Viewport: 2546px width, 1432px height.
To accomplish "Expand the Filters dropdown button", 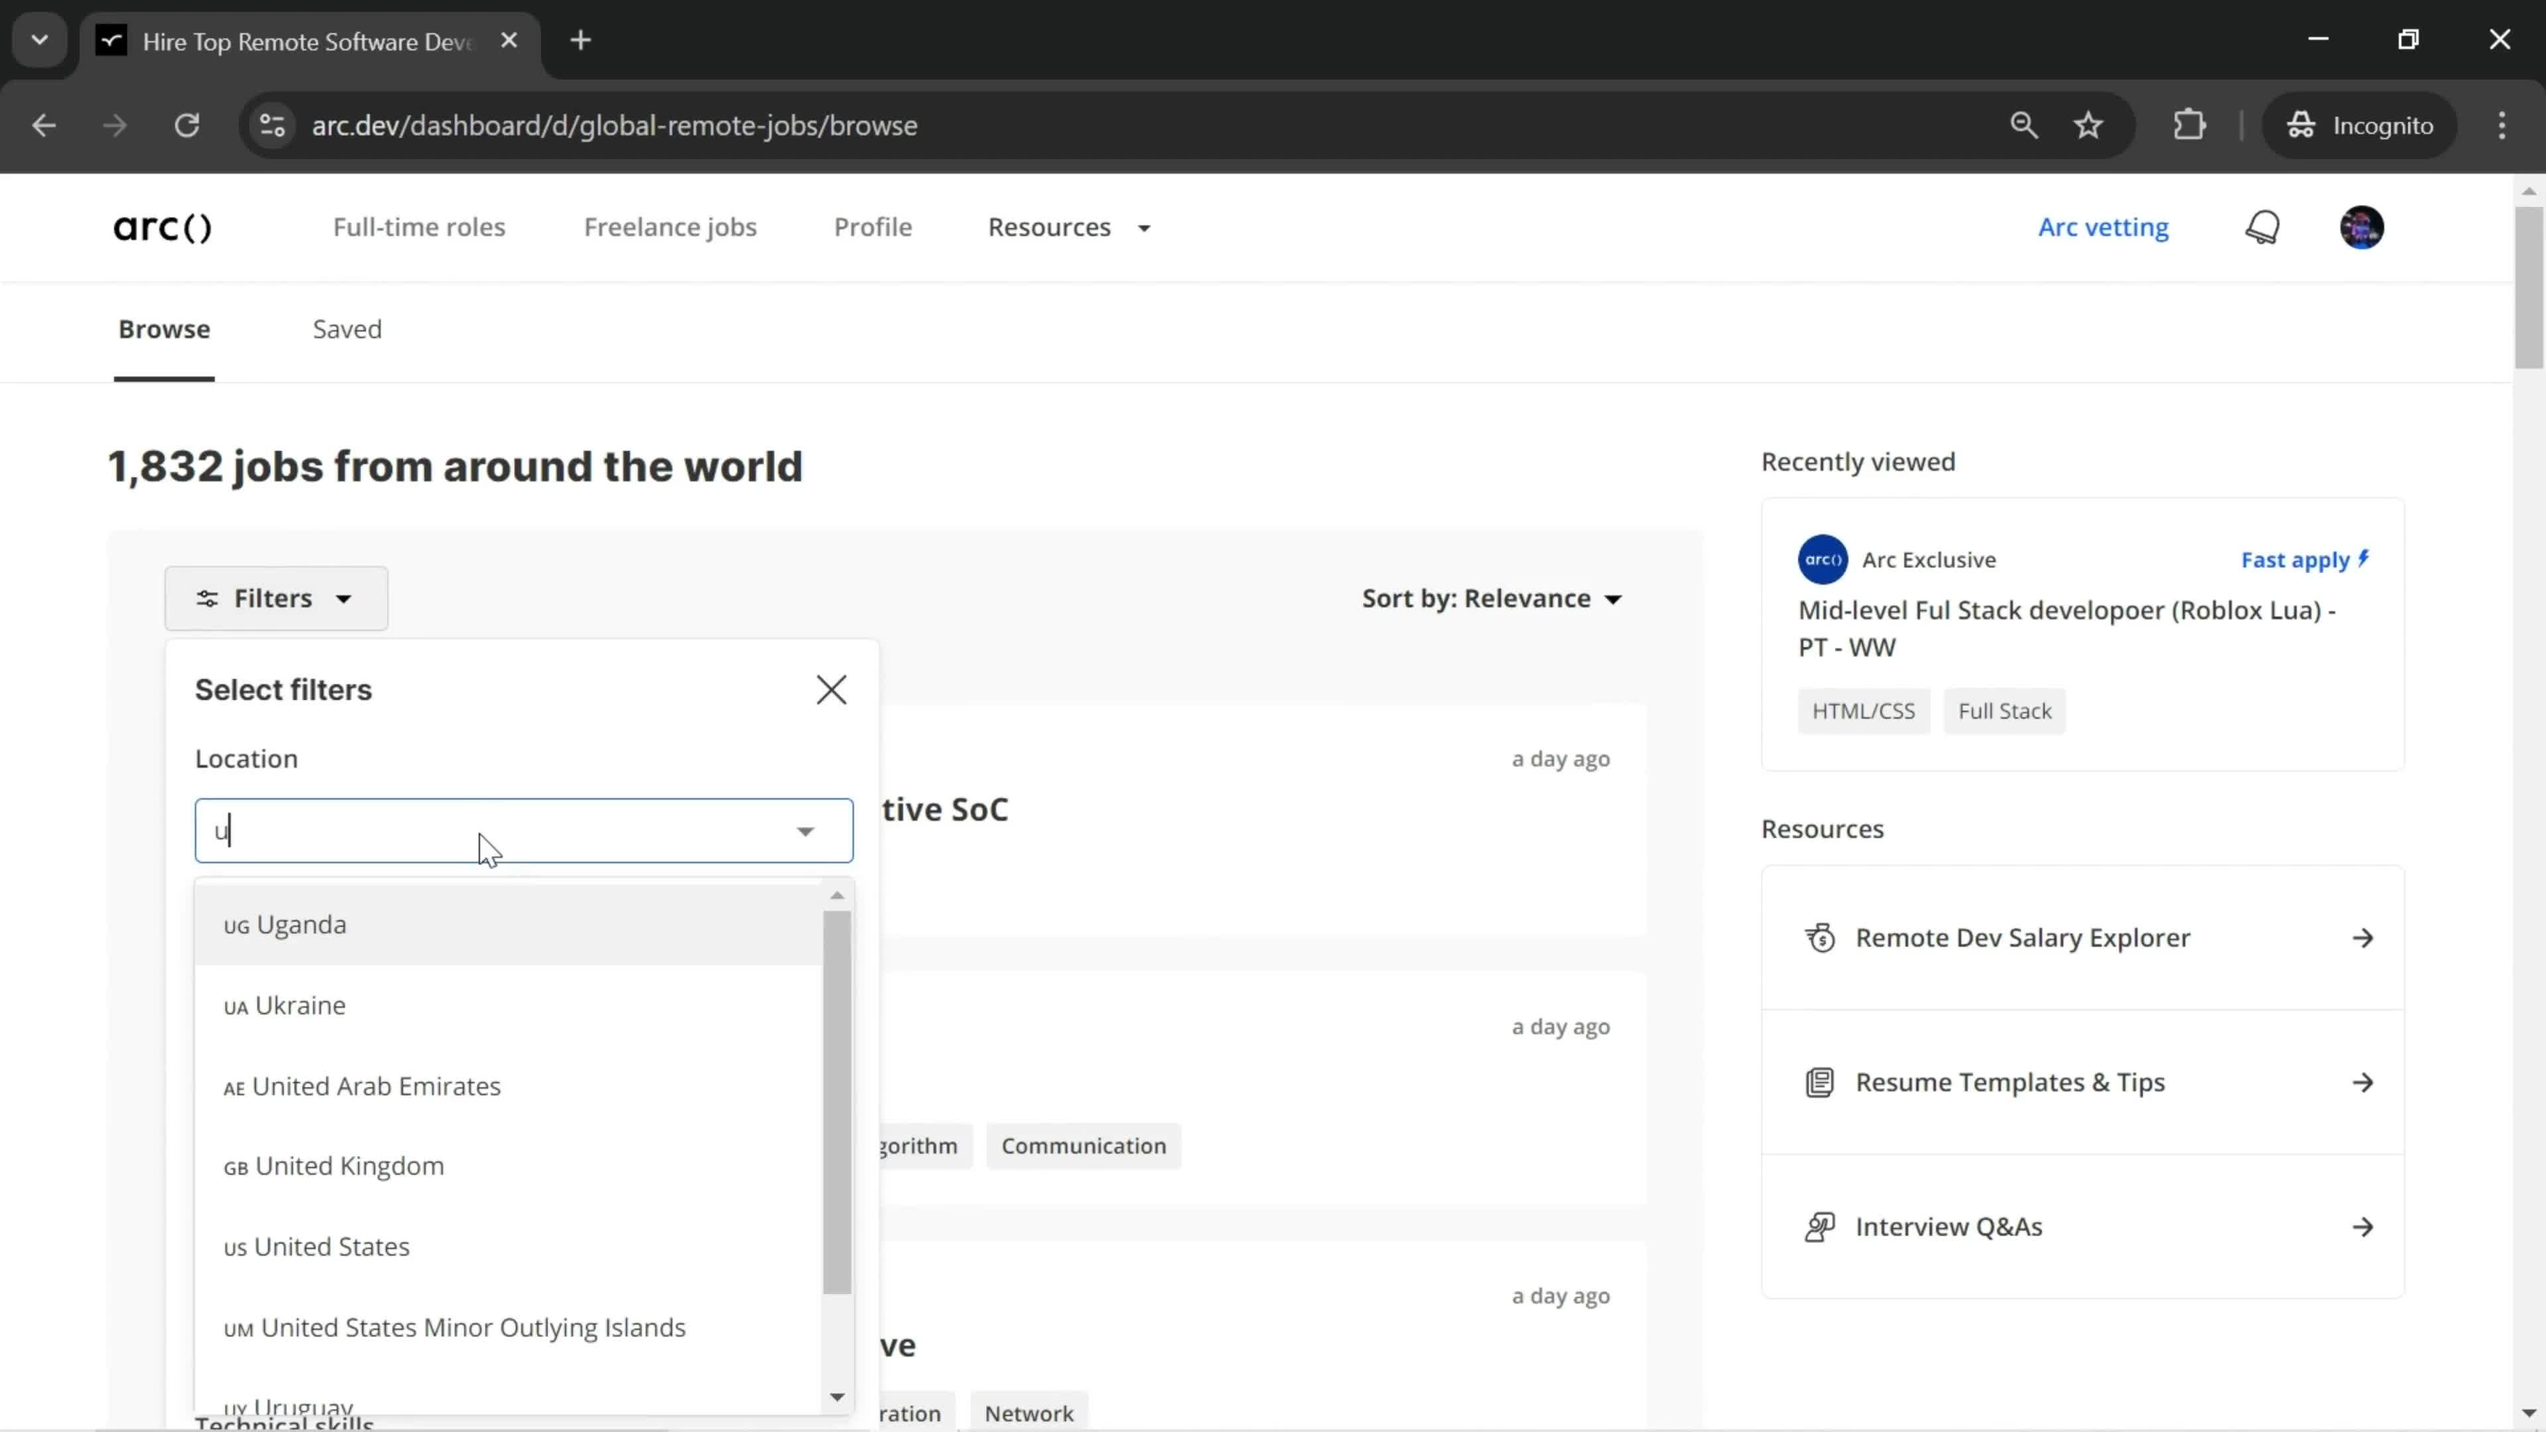I will point(274,598).
